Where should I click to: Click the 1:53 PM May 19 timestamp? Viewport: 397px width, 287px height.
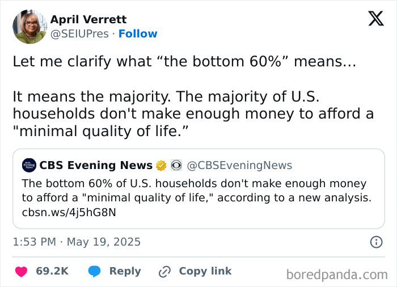click(77, 242)
